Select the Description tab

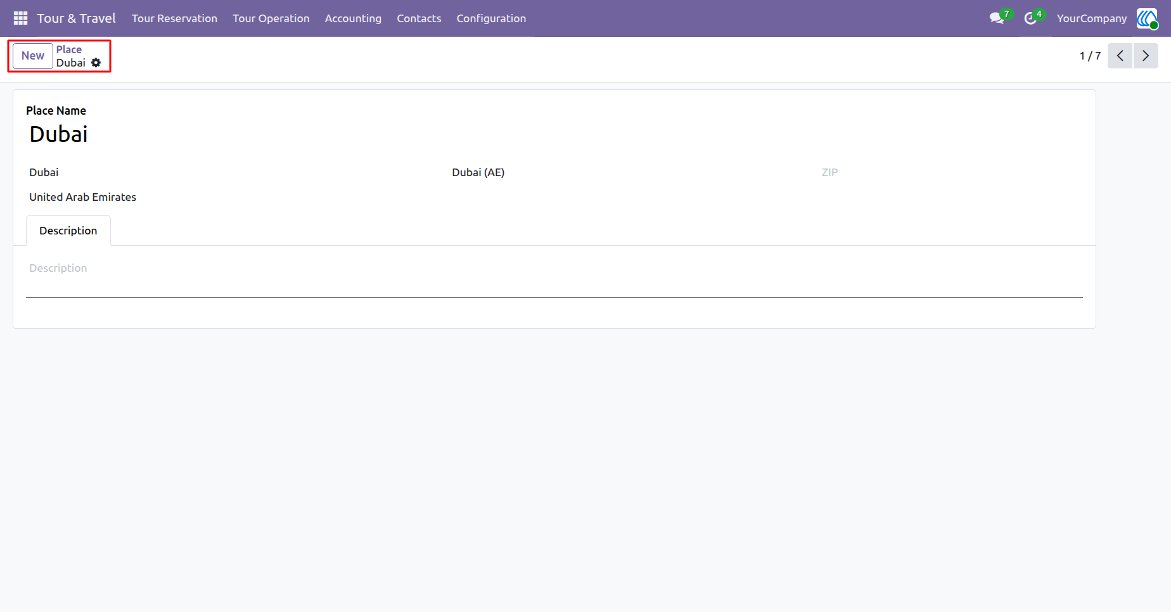(68, 231)
